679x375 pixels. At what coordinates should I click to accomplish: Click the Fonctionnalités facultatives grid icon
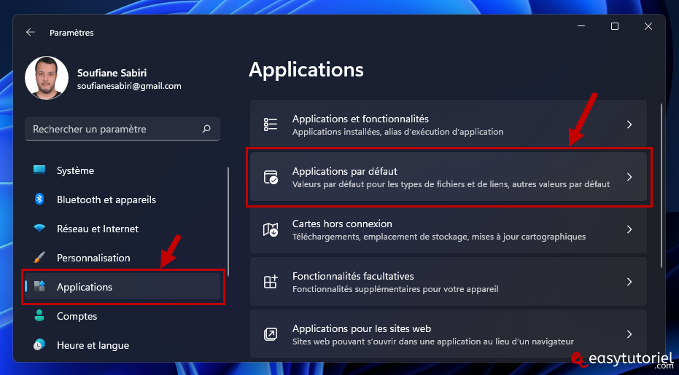[271, 282]
